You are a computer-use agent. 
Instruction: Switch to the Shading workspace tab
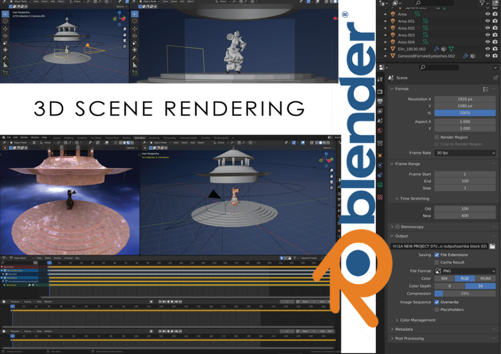click(x=126, y=138)
